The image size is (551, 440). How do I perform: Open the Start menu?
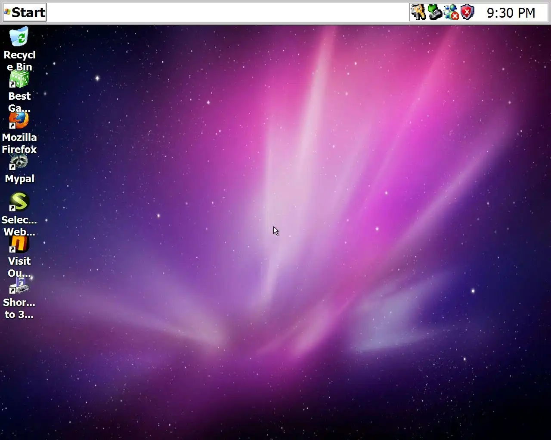[25, 12]
